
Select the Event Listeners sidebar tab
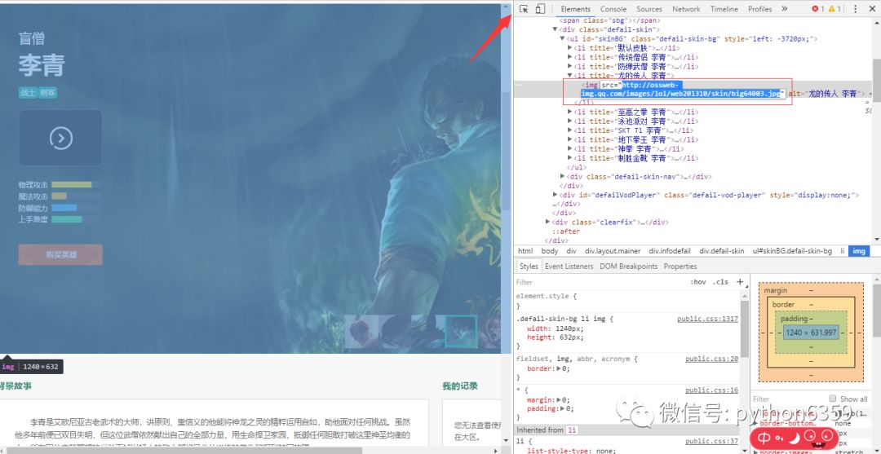569,266
